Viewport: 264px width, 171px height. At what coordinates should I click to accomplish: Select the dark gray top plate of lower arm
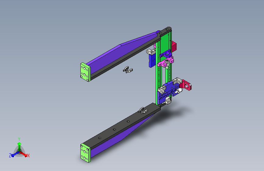point(121,124)
